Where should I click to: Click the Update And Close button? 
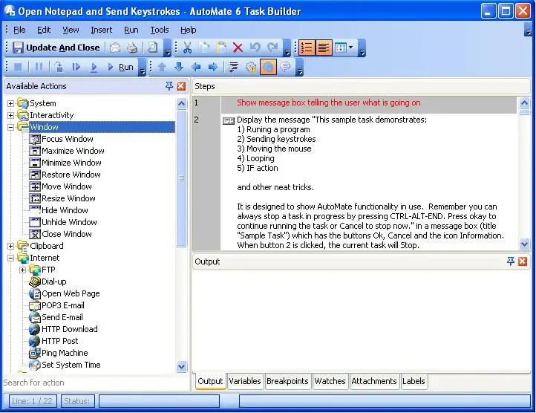(x=56, y=48)
